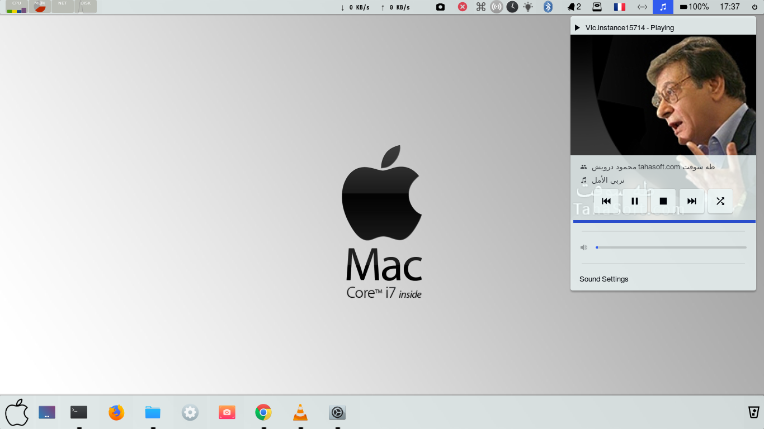Image resolution: width=764 pixels, height=429 pixels.
Task: Launch Firefox from the dock
Action: point(116,413)
